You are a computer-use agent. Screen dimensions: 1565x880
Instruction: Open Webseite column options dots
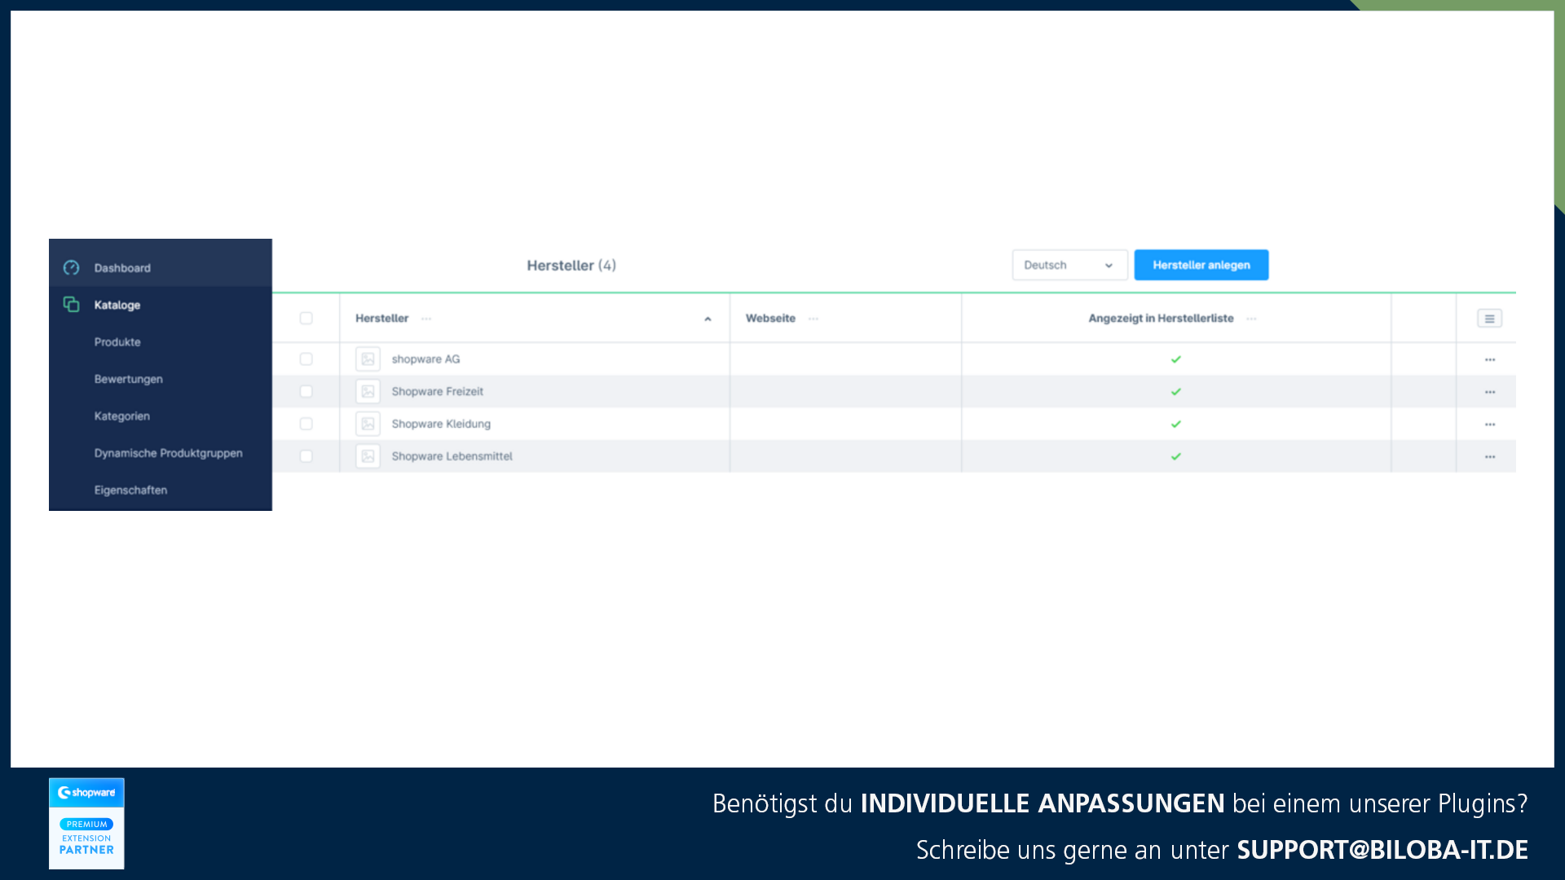813,319
